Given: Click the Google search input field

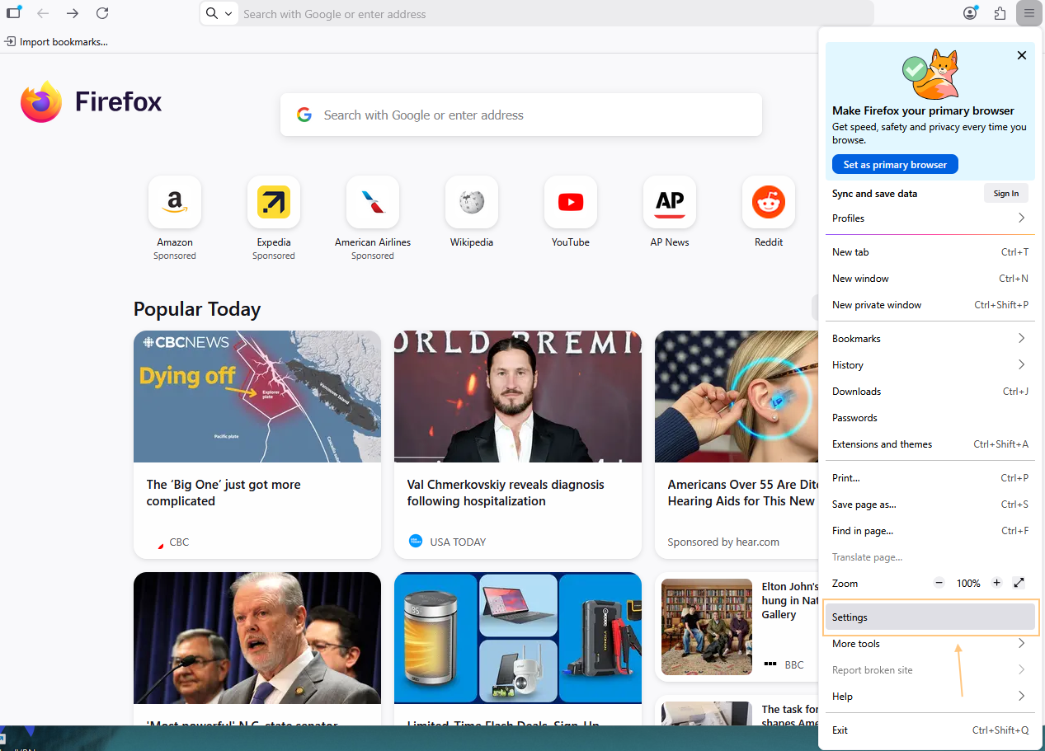Looking at the screenshot, I should coord(520,115).
